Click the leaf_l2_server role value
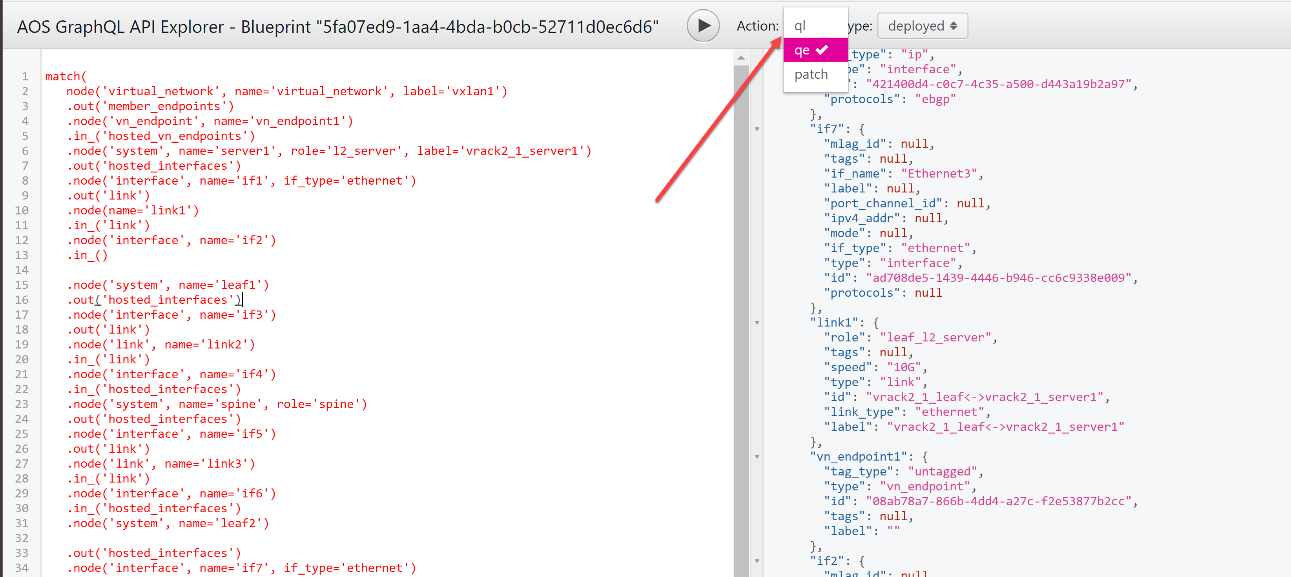 point(935,338)
